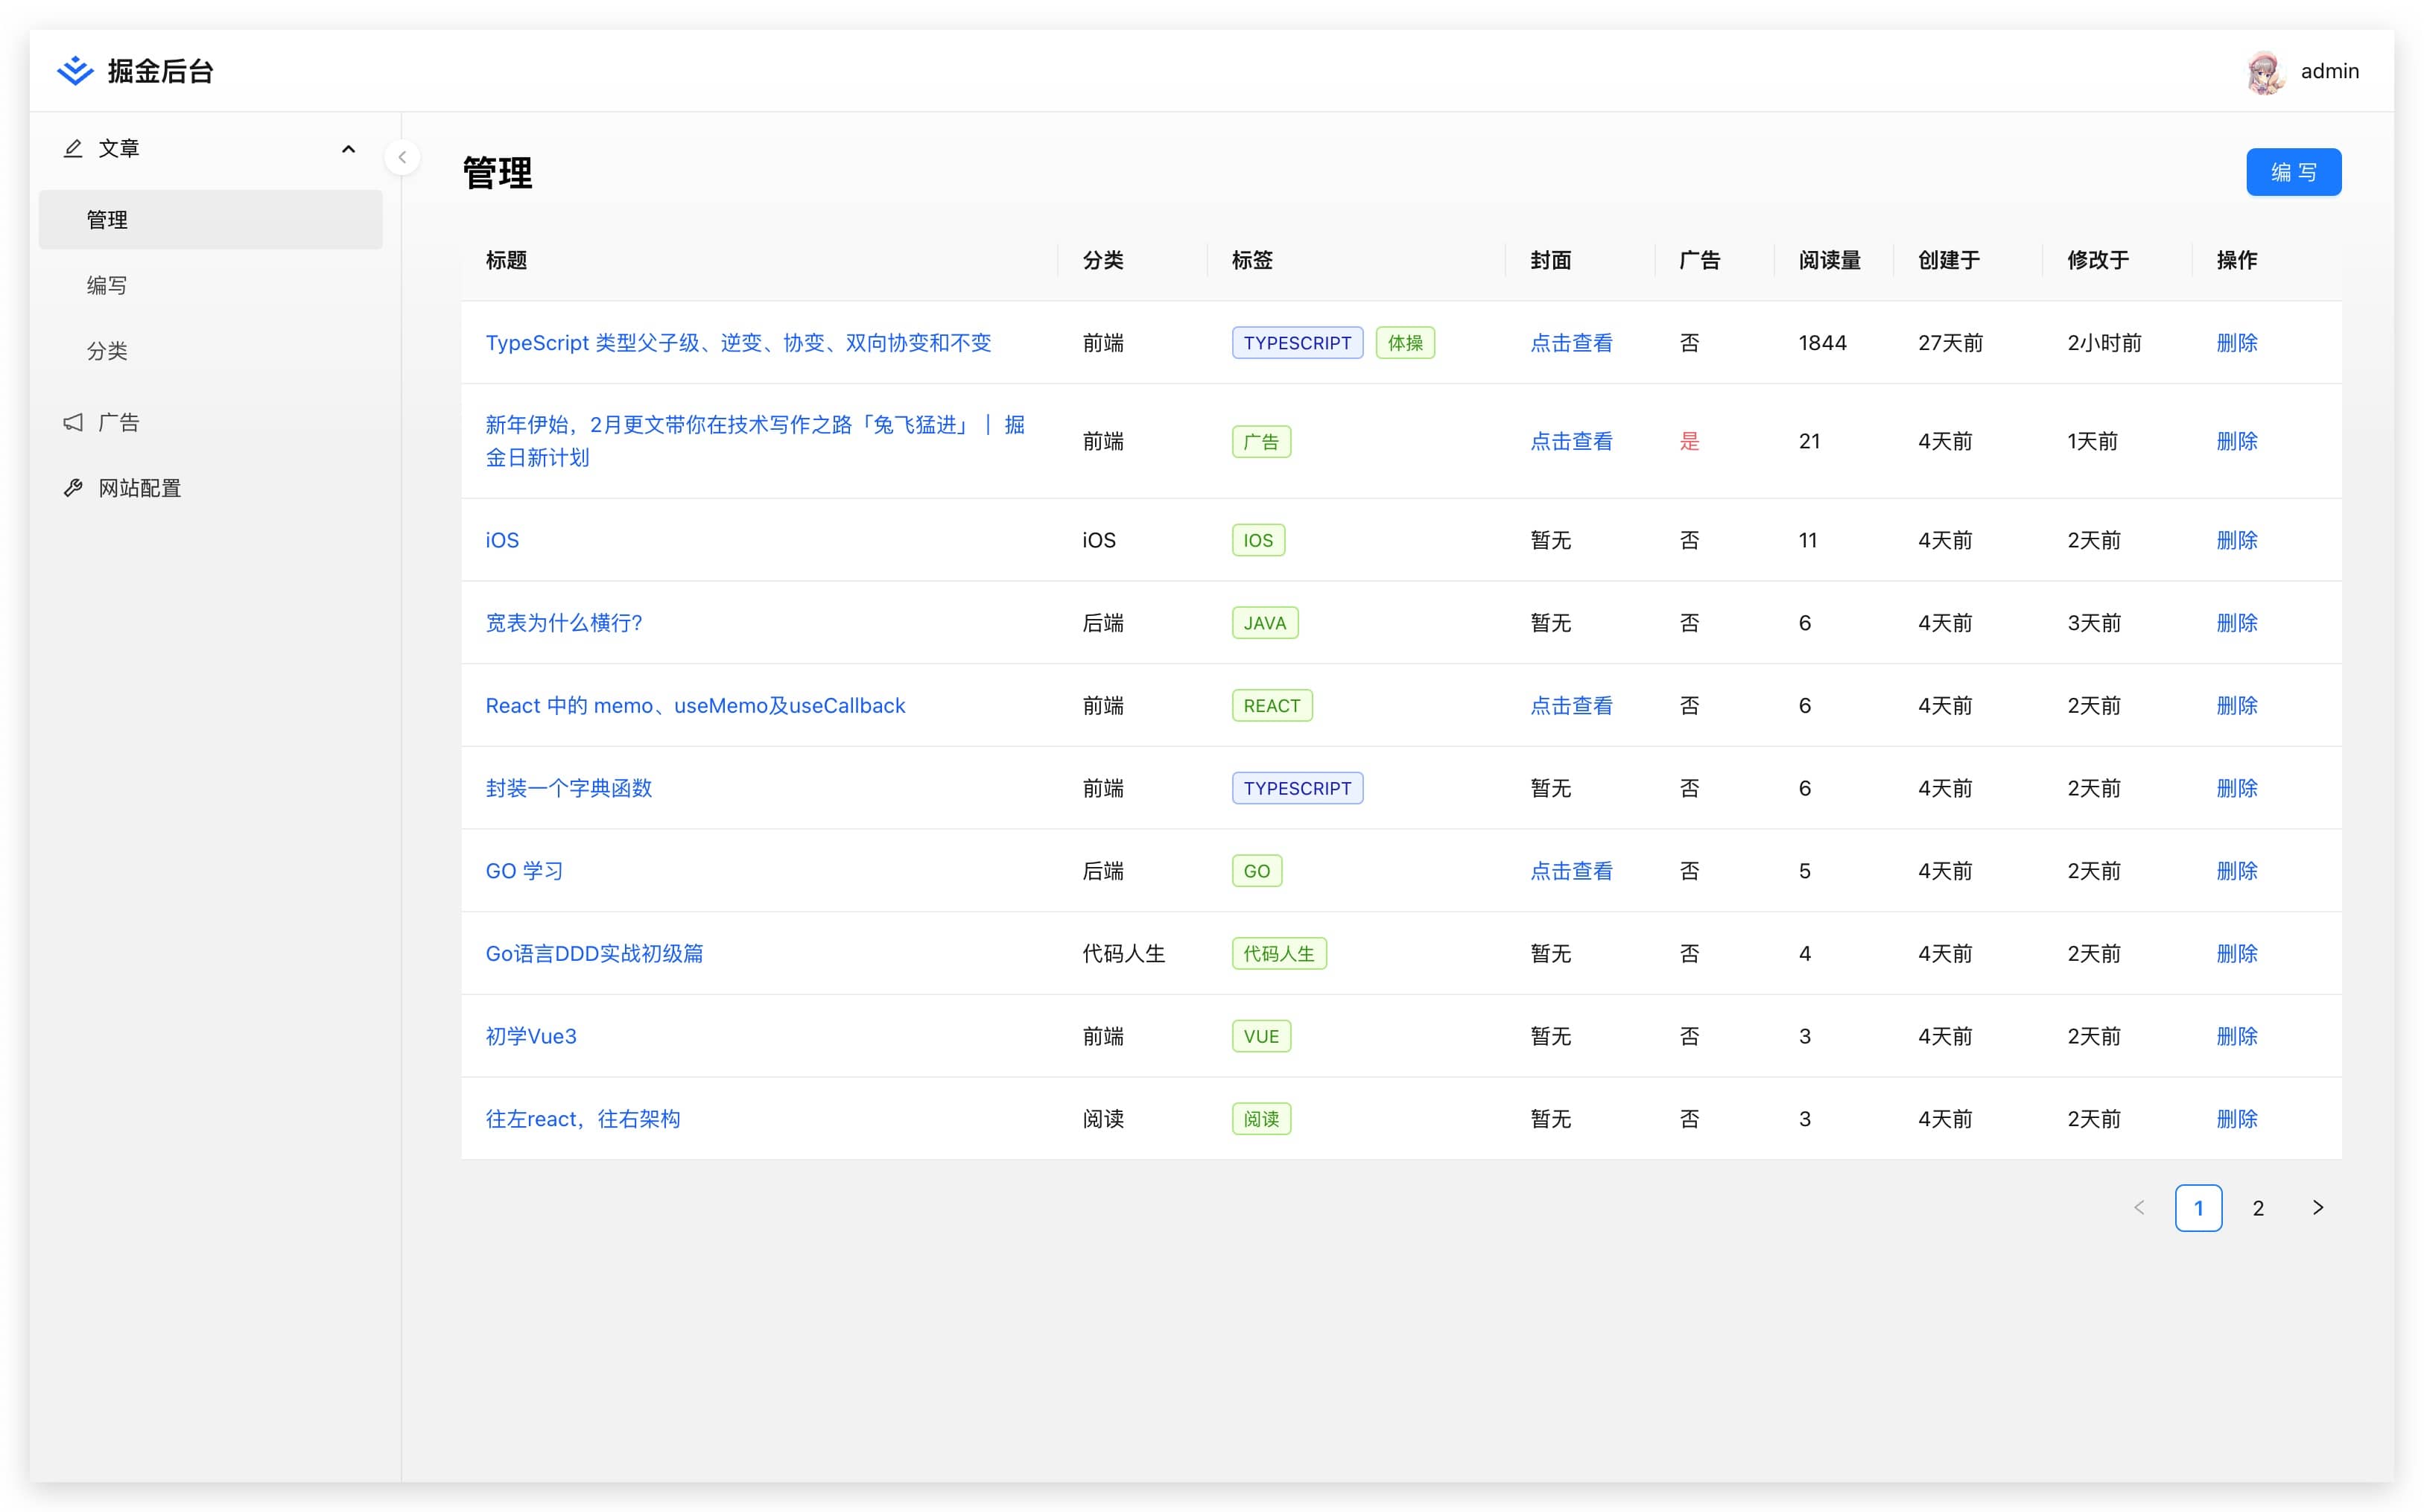
Task: Click the 体操 tag in first row
Action: pos(1405,343)
